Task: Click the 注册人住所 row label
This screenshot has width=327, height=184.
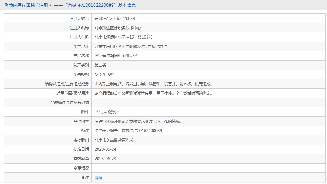Action: pos(79,37)
